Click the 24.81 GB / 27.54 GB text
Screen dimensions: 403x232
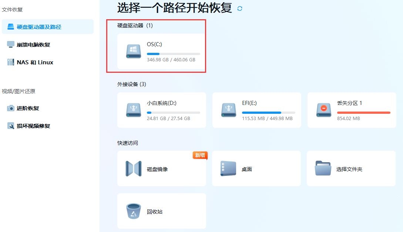(169, 118)
